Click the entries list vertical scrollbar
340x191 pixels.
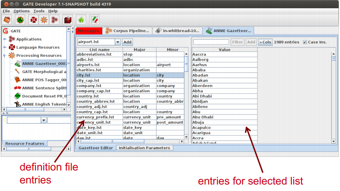pos(333,97)
